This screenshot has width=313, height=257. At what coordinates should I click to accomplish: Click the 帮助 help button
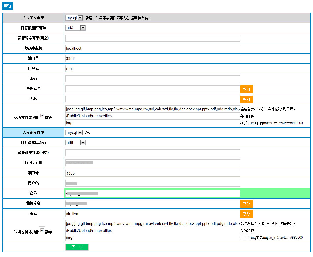point(8,6)
